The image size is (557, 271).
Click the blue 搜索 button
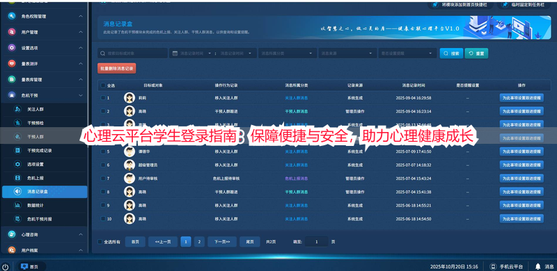(x=451, y=54)
